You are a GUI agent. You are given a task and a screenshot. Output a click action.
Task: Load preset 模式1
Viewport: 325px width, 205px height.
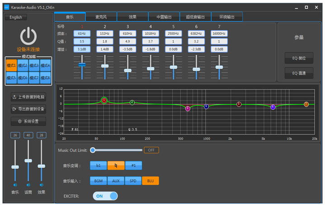tap(11, 66)
